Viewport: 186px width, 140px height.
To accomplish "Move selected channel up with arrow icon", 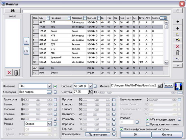I will 178,22.
